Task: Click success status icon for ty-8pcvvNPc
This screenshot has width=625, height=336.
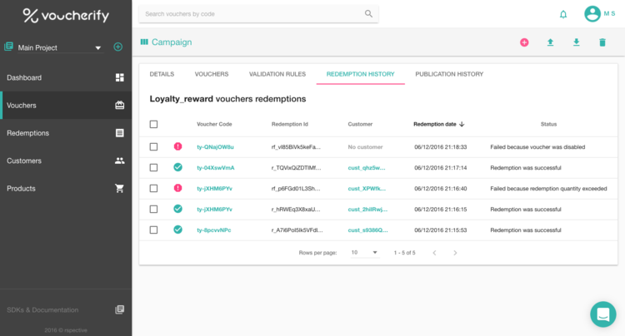Action: point(178,230)
